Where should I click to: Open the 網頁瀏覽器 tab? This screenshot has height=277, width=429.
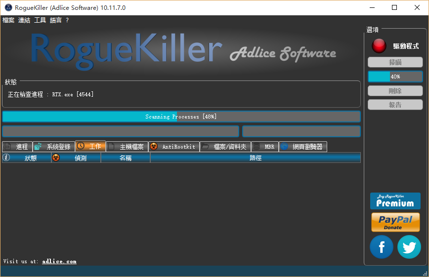[303, 147]
